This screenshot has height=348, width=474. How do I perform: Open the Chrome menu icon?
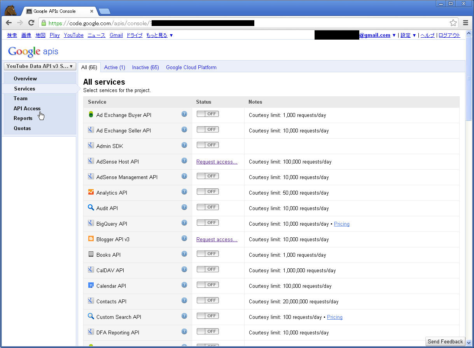[466, 23]
